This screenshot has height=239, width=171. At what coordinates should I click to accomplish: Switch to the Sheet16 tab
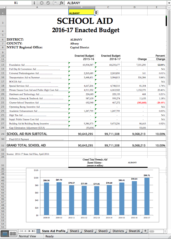click(x=134, y=231)
